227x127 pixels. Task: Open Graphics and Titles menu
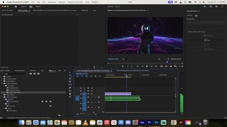[75, 2]
